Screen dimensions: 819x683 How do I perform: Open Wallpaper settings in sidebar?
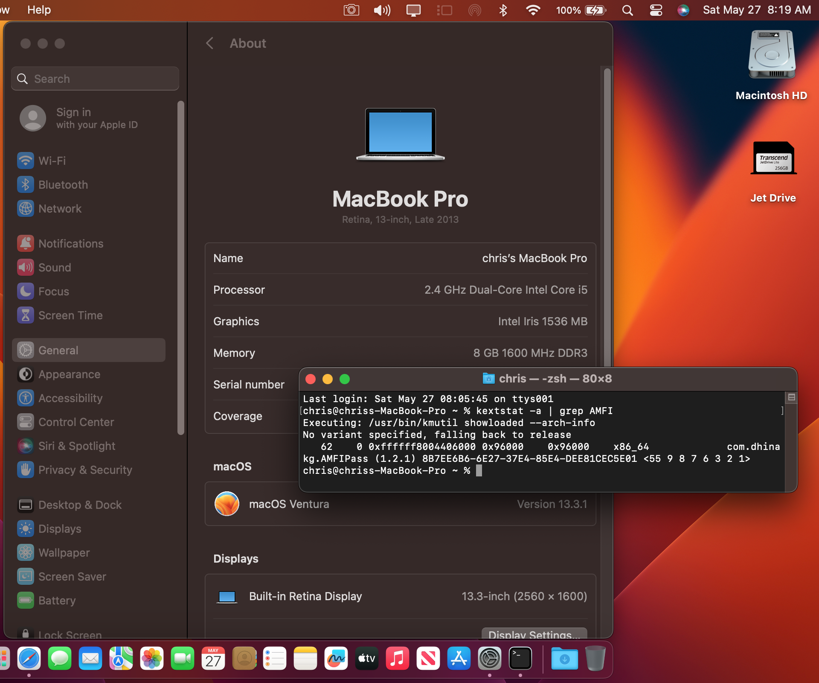click(89, 553)
